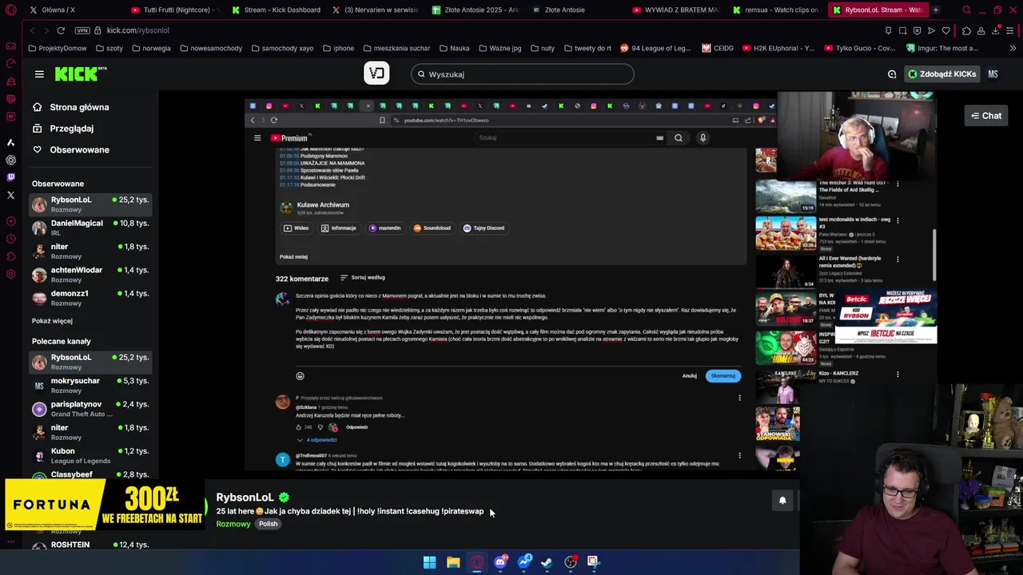1023x575 pixels.
Task: Reload the kick.com page
Action: pyautogui.click(x=61, y=30)
